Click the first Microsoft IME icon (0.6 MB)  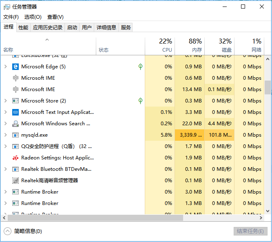point(15,78)
